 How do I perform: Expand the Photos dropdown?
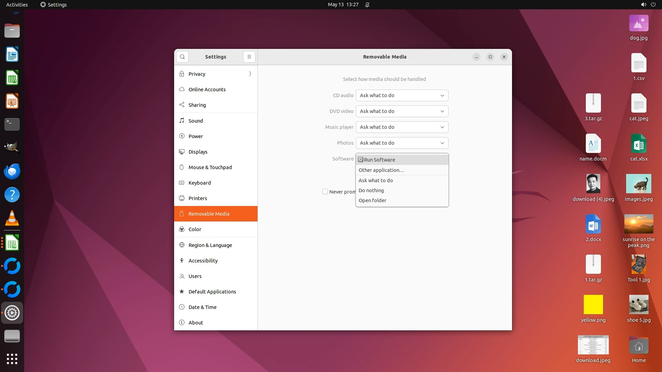coord(402,143)
